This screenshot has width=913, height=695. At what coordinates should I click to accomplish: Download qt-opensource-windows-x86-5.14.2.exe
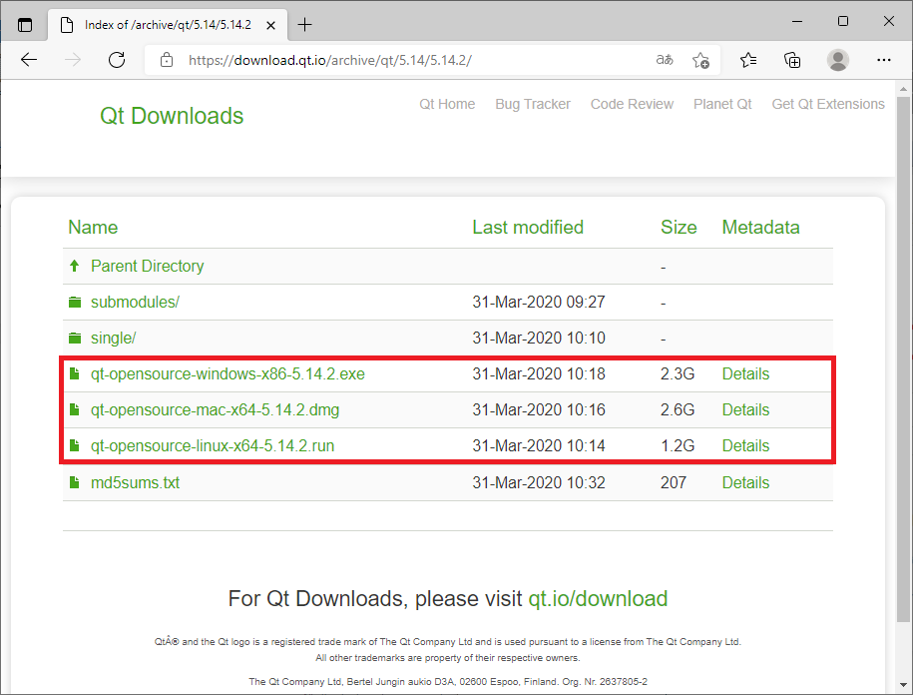(x=228, y=374)
